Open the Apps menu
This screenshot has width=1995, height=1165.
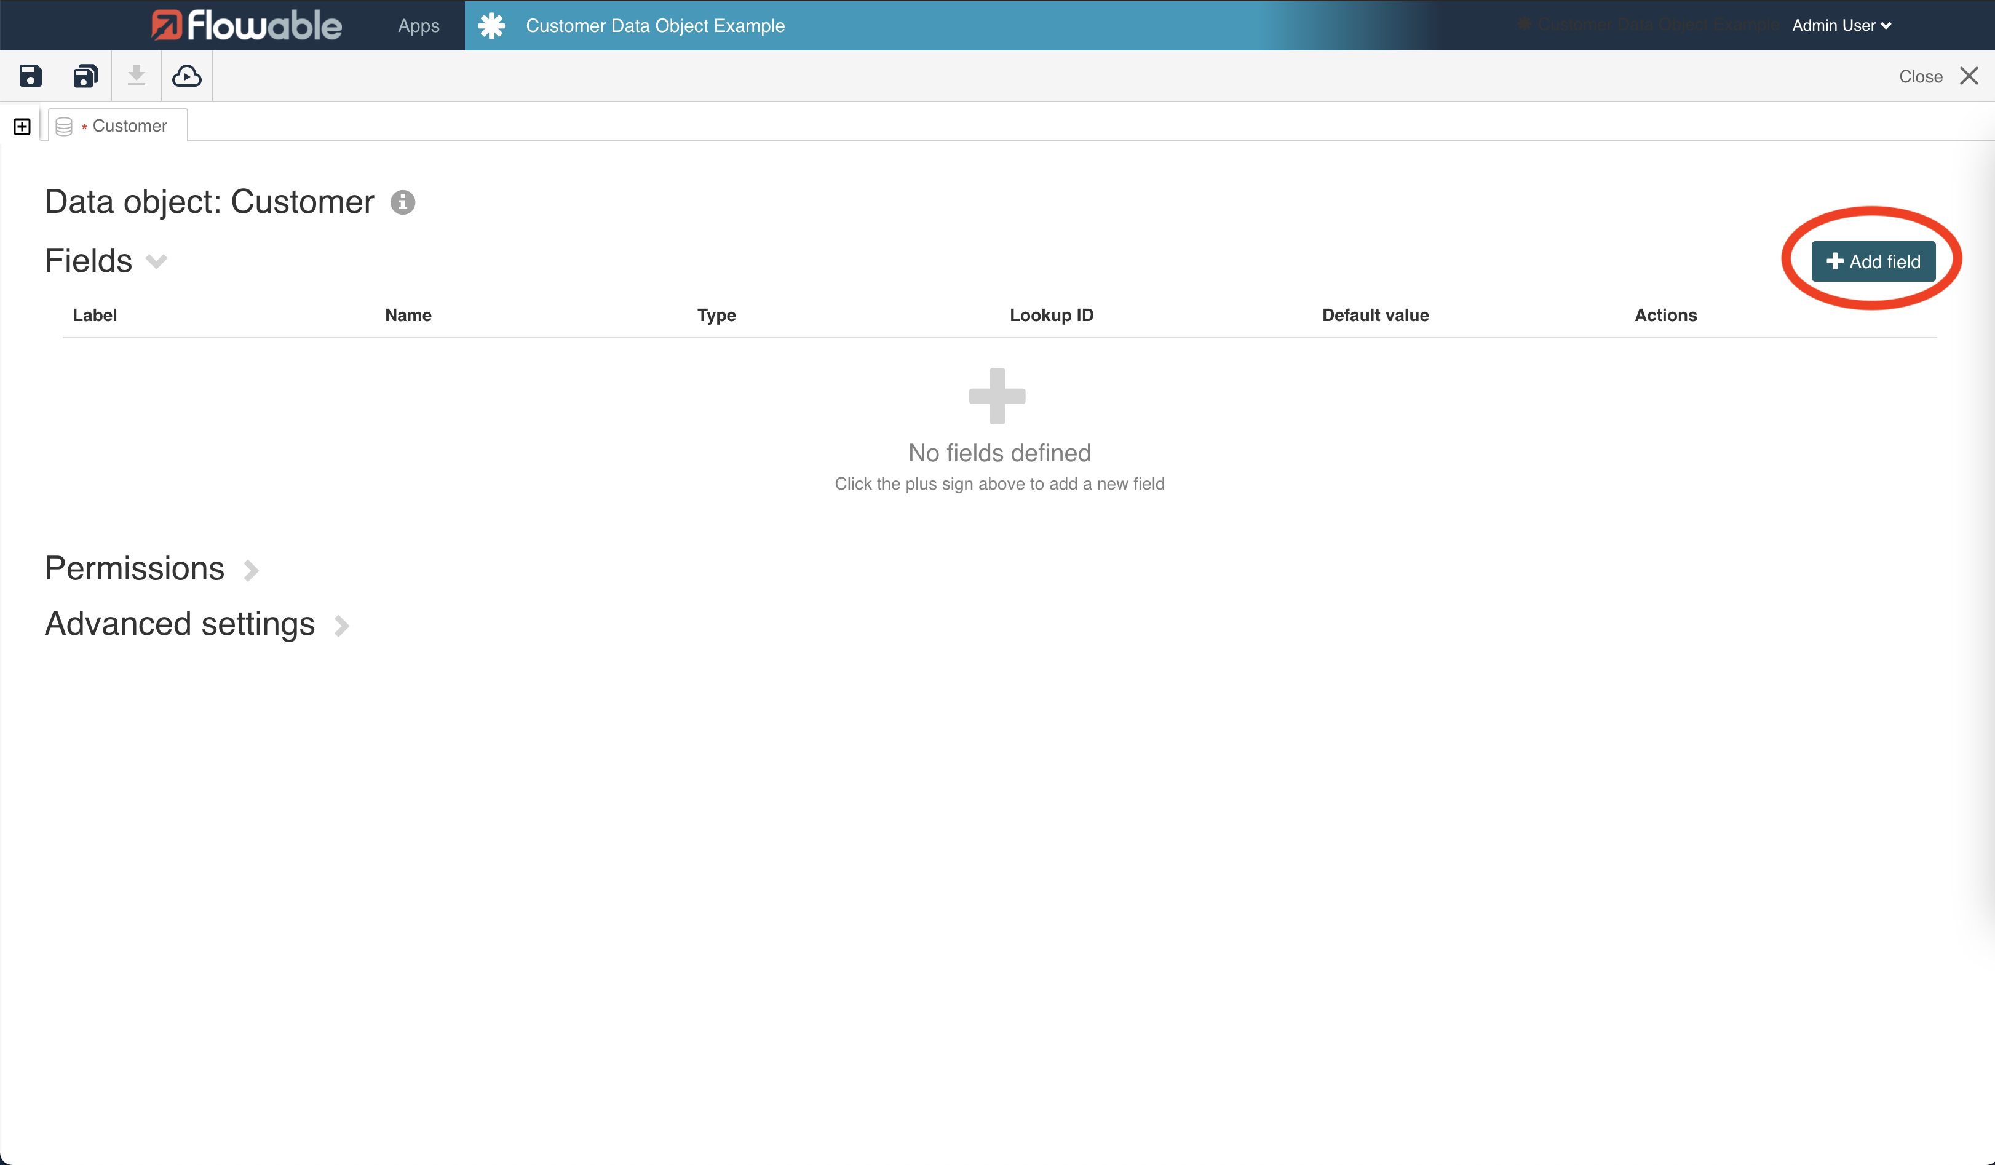(418, 25)
